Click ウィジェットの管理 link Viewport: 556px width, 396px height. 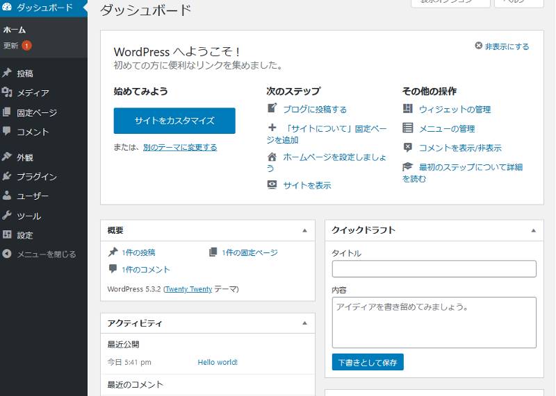pyautogui.click(x=455, y=110)
